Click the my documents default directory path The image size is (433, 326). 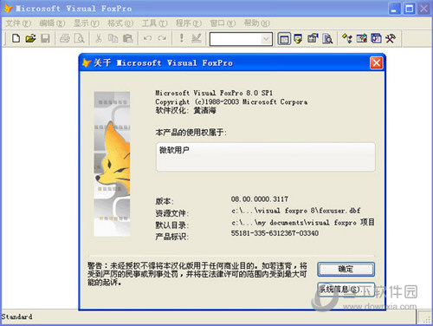coord(303,222)
